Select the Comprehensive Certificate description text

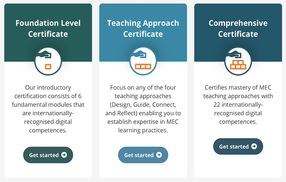coord(238,105)
